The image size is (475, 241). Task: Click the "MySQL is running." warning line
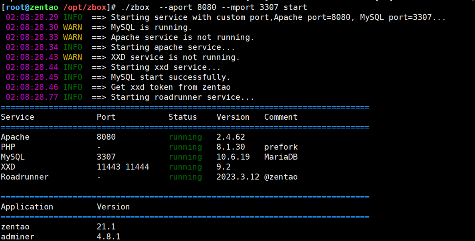(x=151, y=27)
